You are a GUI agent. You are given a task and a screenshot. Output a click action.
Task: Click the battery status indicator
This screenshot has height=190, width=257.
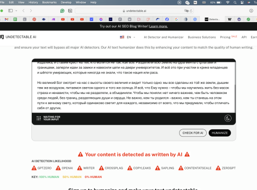click(216, 3)
